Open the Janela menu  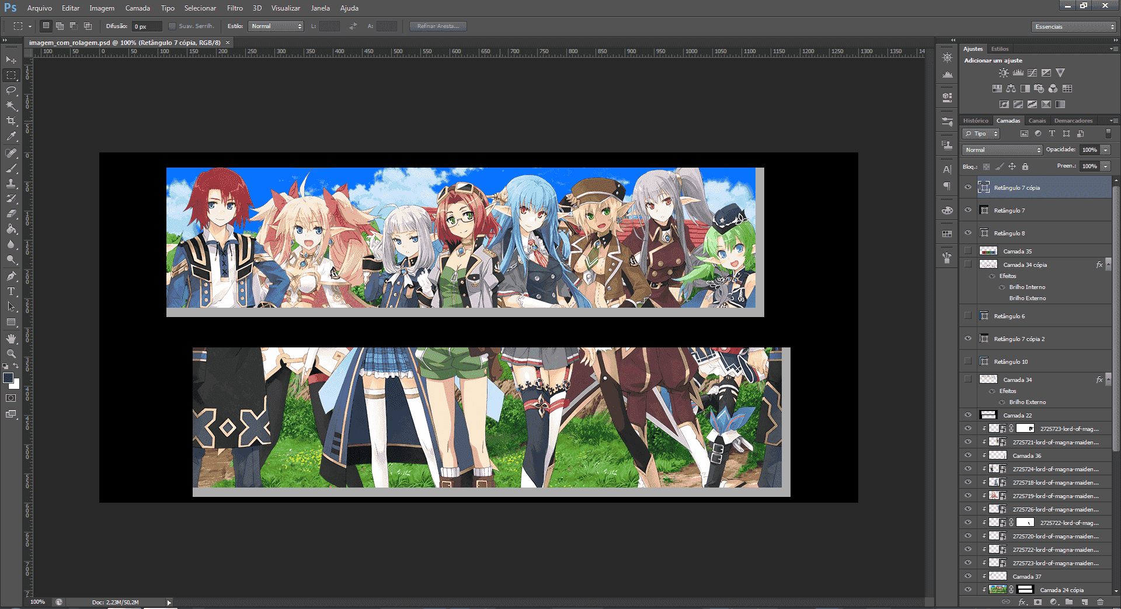(x=320, y=8)
